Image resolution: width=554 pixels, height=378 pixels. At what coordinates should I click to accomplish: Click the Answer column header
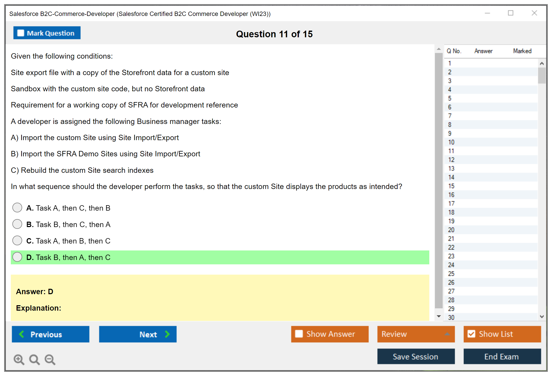[x=483, y=51]
